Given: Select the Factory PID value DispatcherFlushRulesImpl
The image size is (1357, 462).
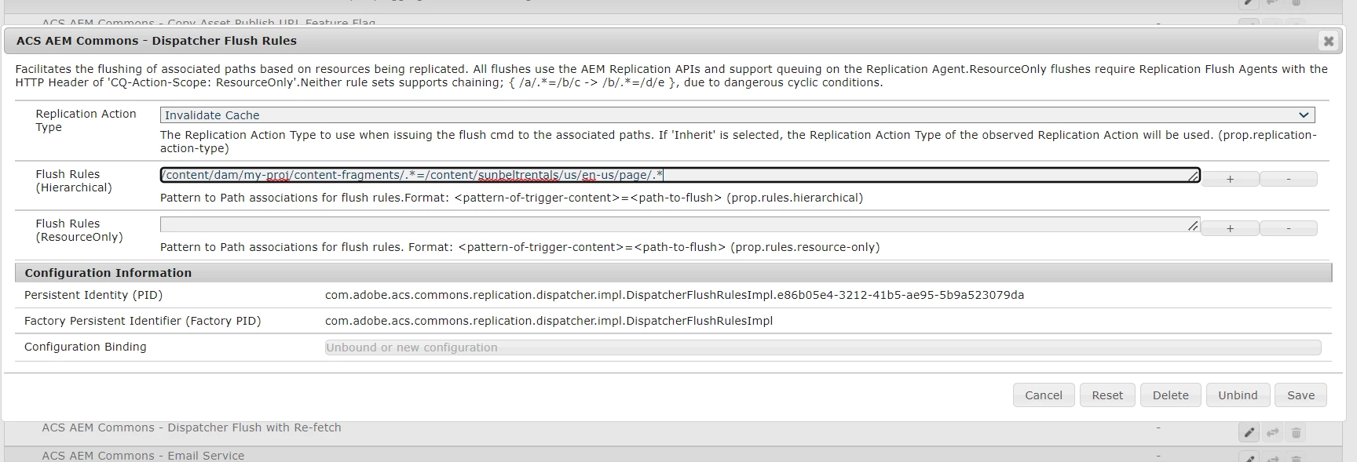Looking at the screenshot, I should click(549, 321).
